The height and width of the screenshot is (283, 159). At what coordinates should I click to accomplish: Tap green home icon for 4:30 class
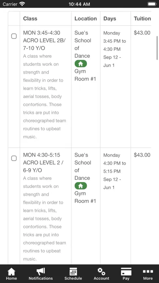(x=81, y=186)
